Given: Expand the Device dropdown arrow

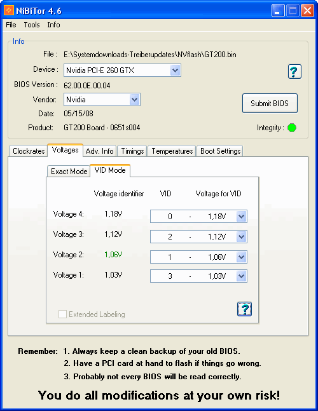Looking at the screenshot, I should [175, 71].
